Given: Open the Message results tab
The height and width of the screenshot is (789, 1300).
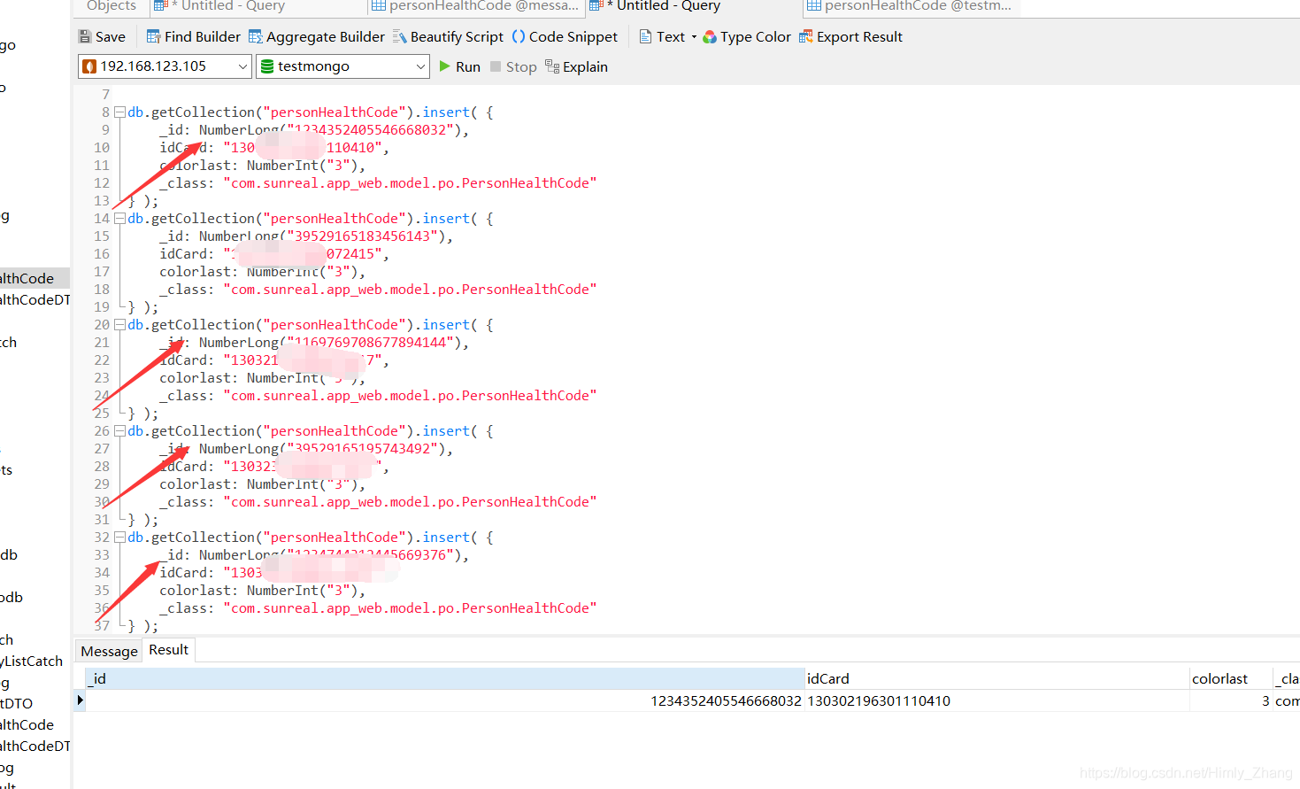Looking at the screenshot, I should tap(109, 651).
